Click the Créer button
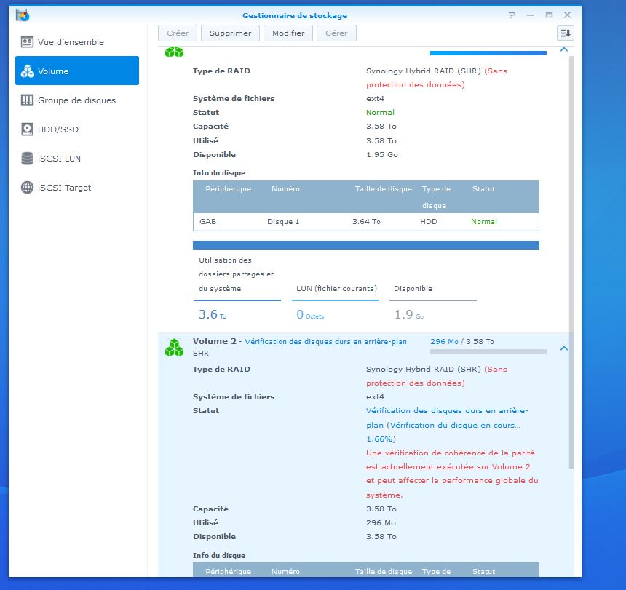 178,33
